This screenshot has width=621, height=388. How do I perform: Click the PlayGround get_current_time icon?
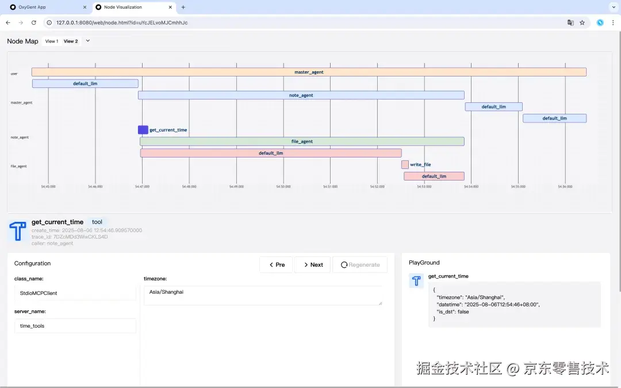click(x=416, y=281)
